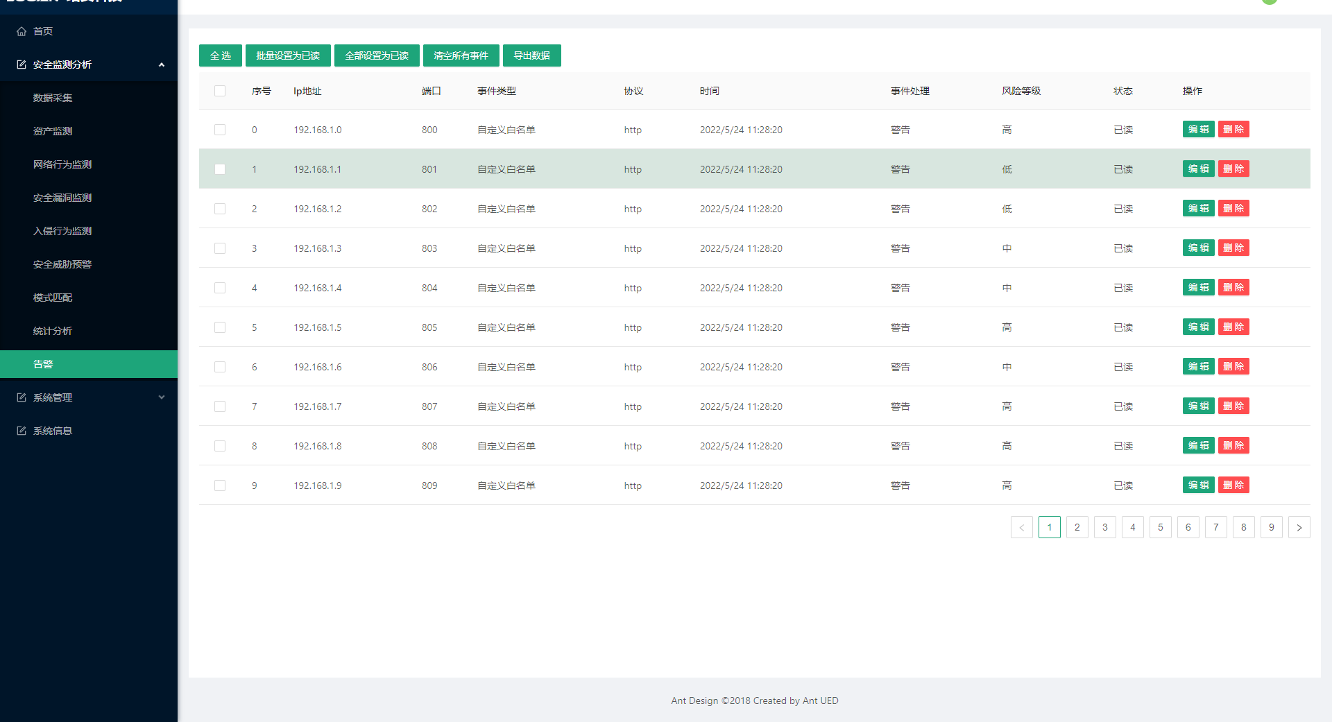
Task: Open the 入侵行为监测 menu item
Action: click(62, 231)
